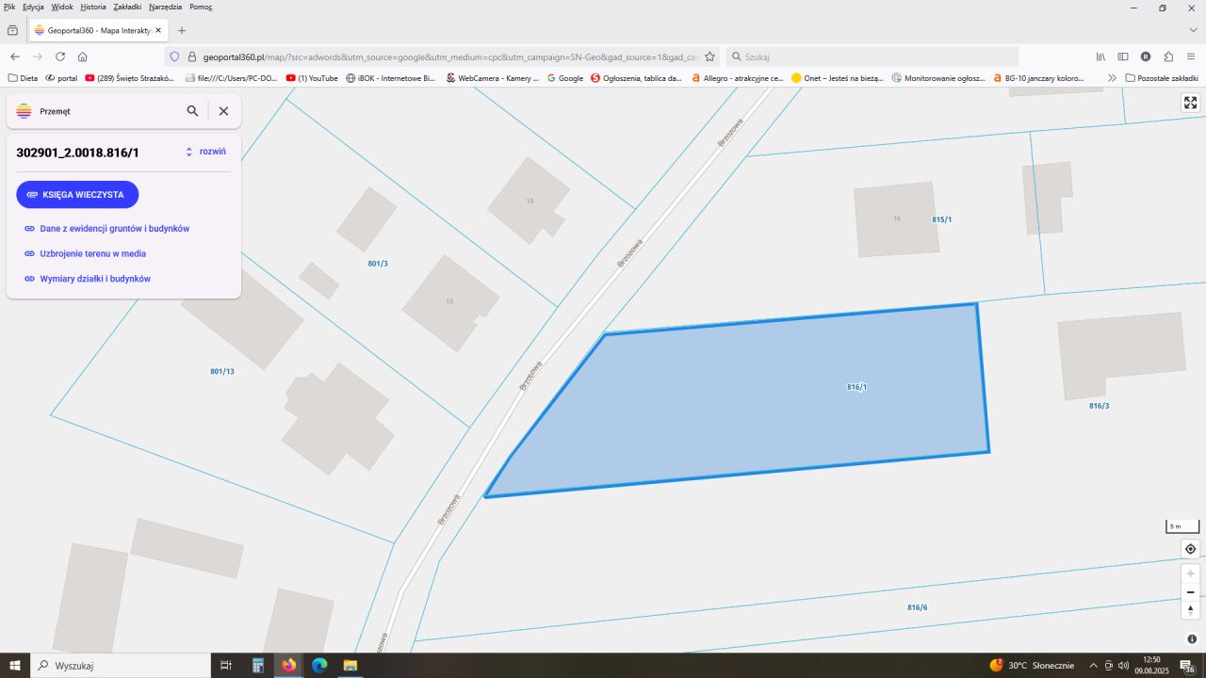The width and height of the screenshot is (1206, 678).
Task: Open the iBOK bookmark
Action: [391, 78]
